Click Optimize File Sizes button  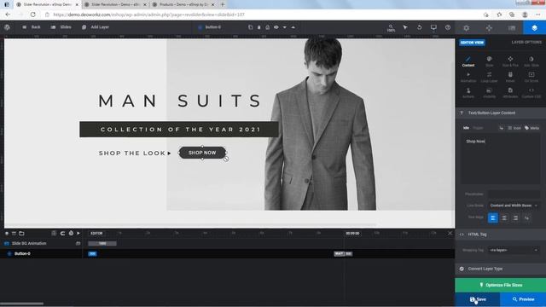point(501,285)
